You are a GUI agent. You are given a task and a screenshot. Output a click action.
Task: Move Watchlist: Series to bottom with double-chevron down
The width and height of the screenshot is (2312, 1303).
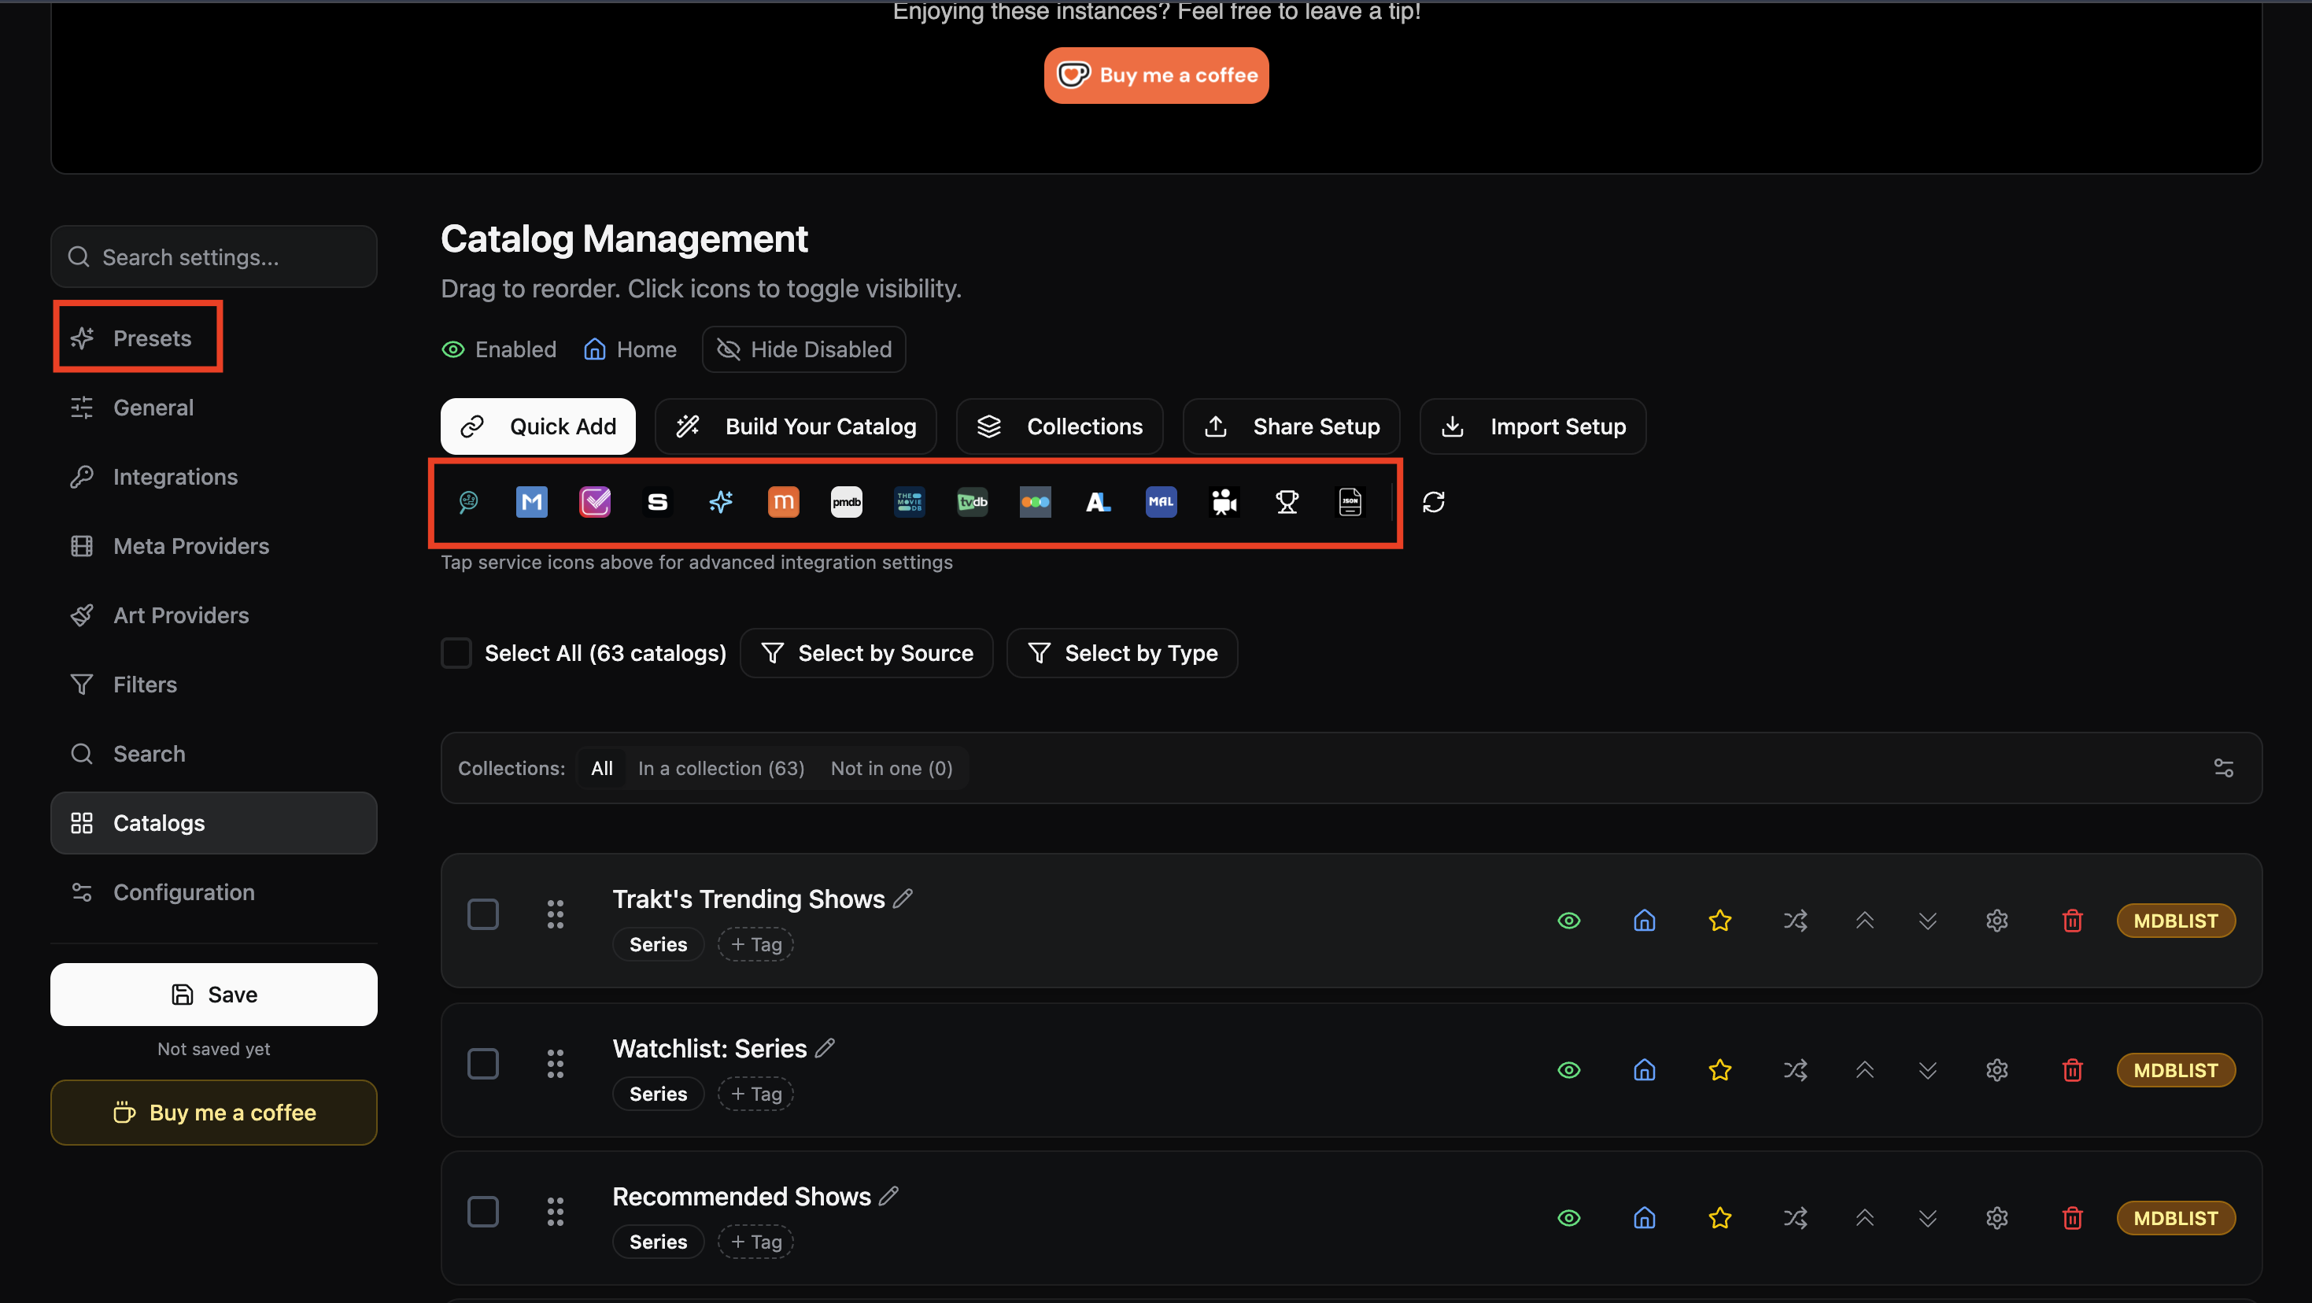[1928, 1069]
